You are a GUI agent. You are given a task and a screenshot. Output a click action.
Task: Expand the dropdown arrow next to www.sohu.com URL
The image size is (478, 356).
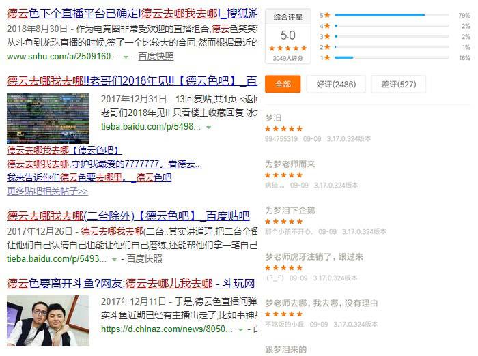(126, 57)
